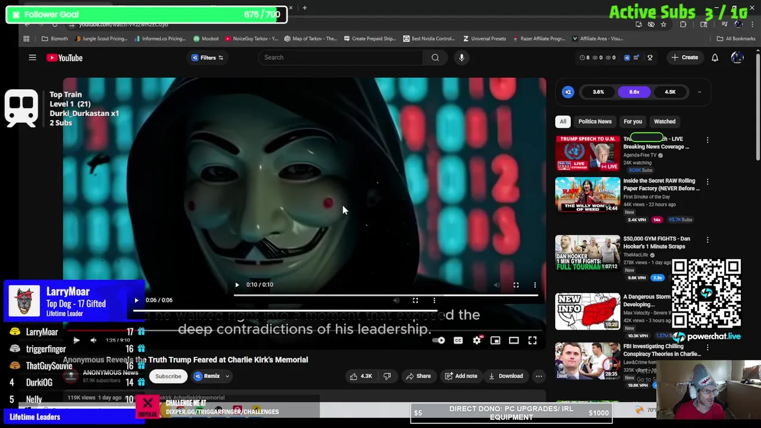Viewport: 761px width, 428px height.
Task: Enter full screen on main player
Action: (x=532, y=341)
